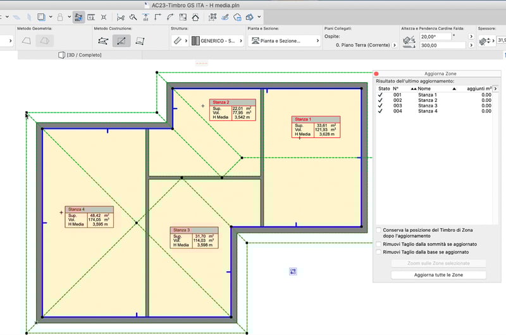The width and height of the screenshot is (506, 335).
Task: Click the Spessore thickness icon
Action: tap(485, 40)
